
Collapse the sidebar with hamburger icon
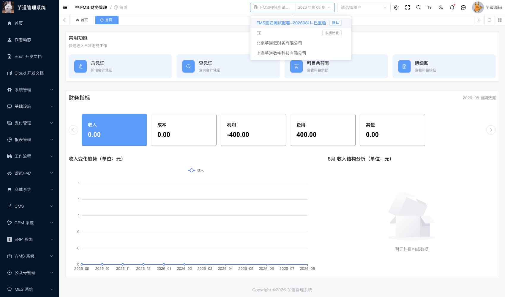point(65,7)
